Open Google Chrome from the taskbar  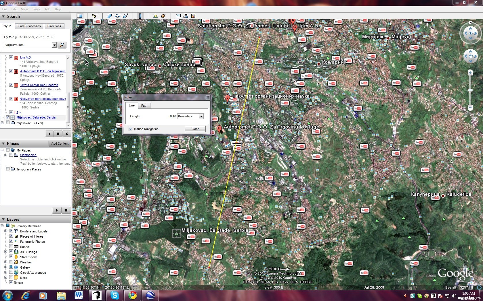point(133,295)
